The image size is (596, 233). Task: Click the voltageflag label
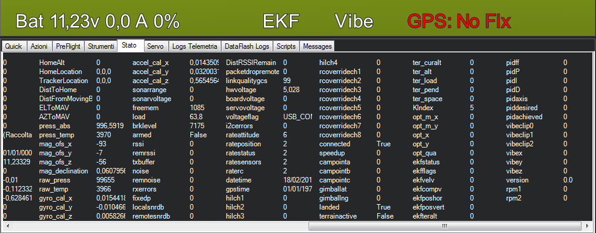tap(242, 117)
